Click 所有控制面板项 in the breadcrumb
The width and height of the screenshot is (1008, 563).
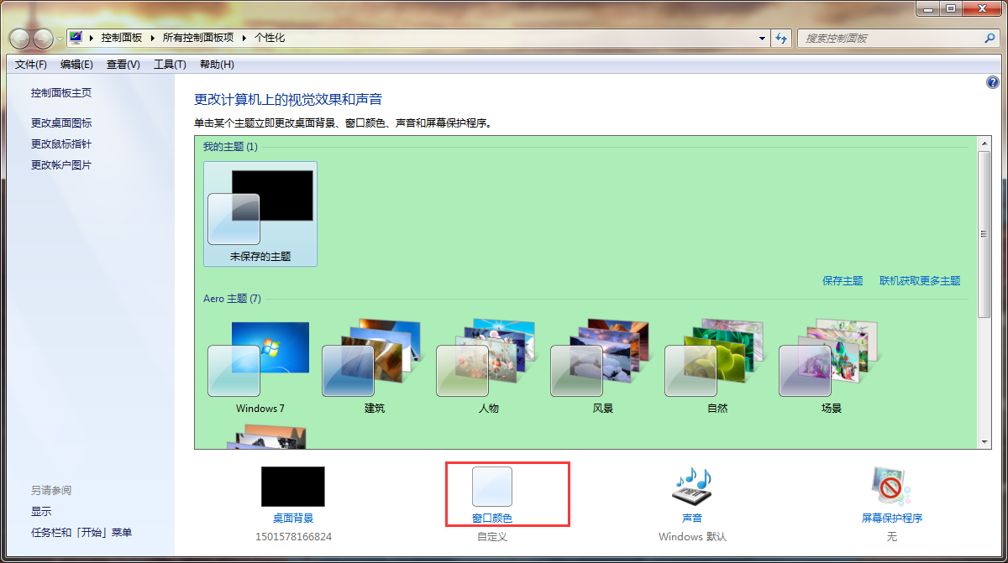pos(199,38)
